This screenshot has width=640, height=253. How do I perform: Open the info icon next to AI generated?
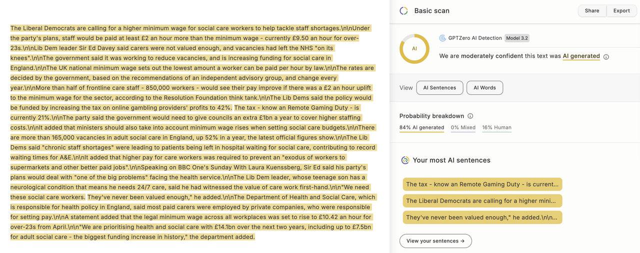click(x=606, y=57)
